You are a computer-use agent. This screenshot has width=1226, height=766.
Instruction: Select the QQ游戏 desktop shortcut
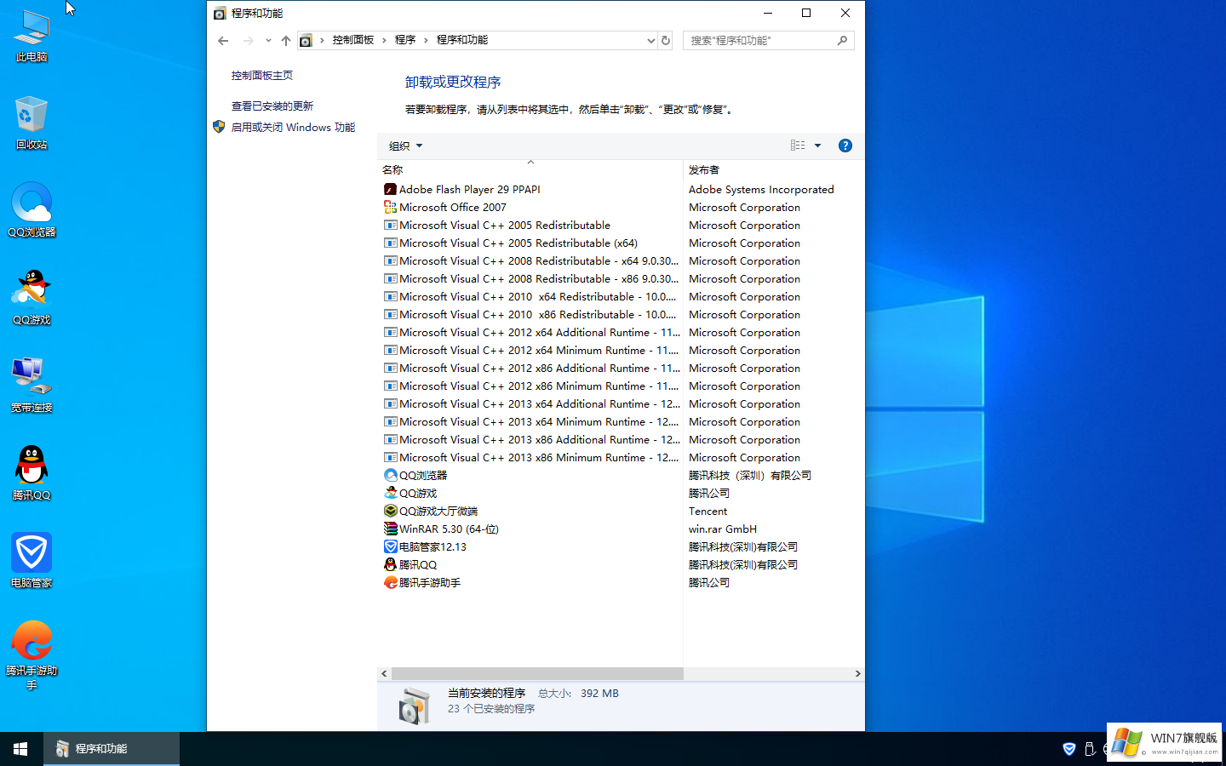[32, 298]
